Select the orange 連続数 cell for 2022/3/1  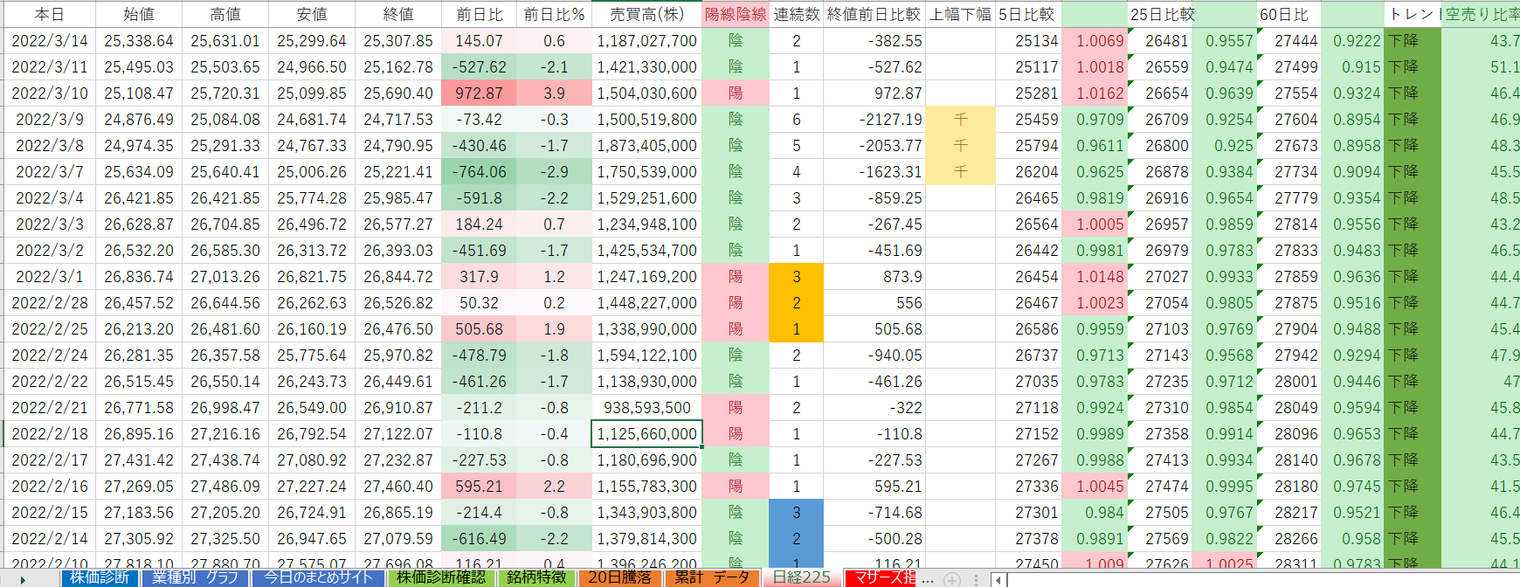tap(796, 277)
